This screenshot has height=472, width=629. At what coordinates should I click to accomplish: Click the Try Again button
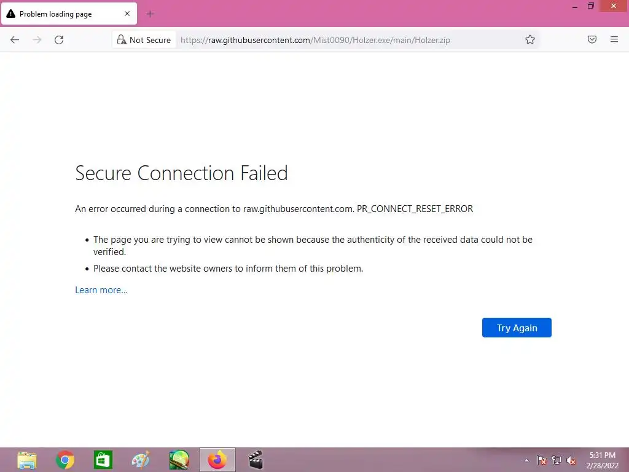click(517, 328)
